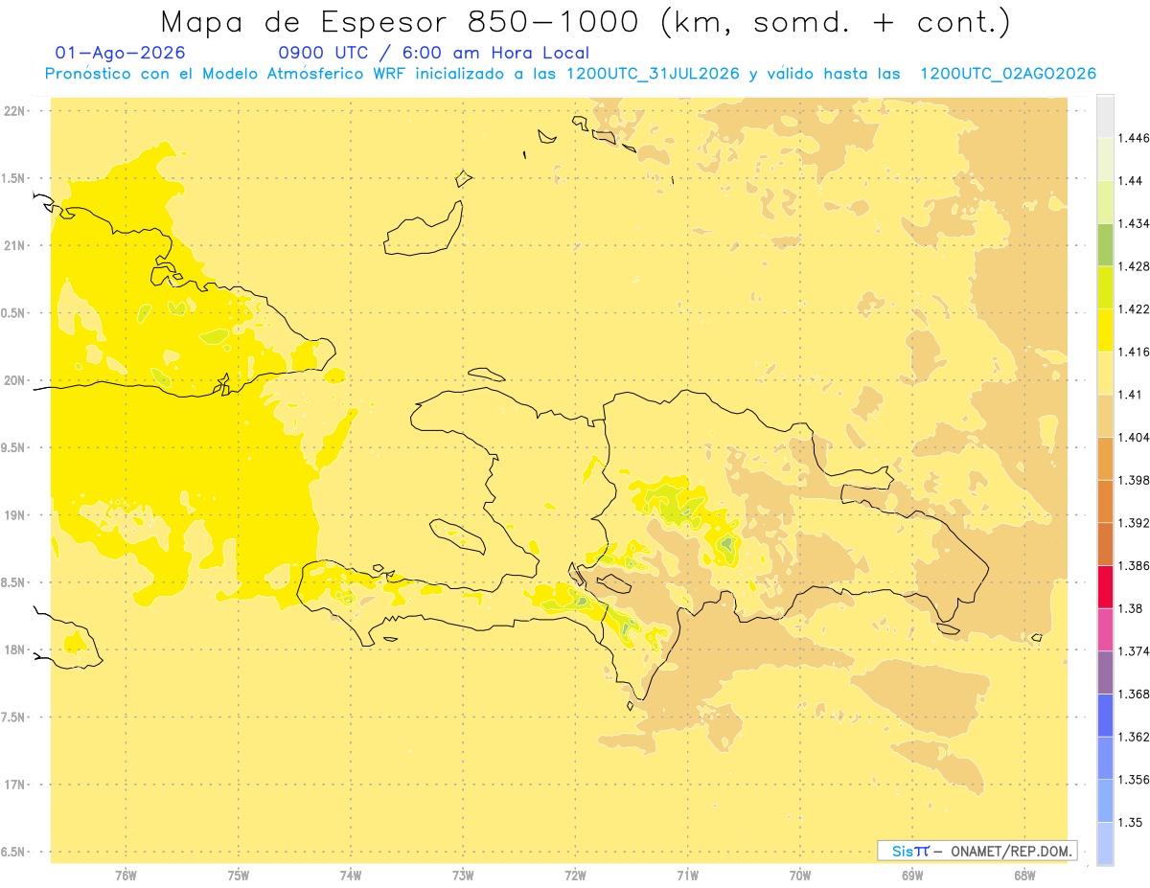Click the "SisTT - ONAMET/REP.DOM." credit box
The image size is (1150, 888).
pos(977,851)
